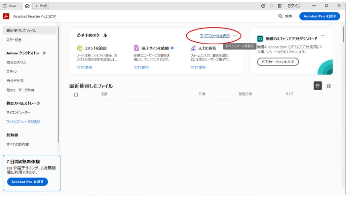Open the 検索 search field
The width and height of the screenshot is (346, 201).
(285, 16)
